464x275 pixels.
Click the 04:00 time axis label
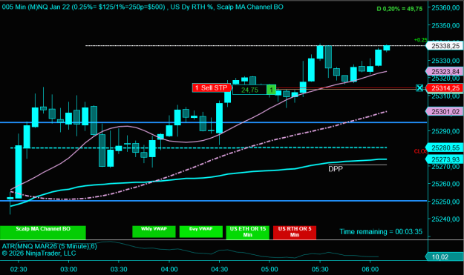point(169,269)
